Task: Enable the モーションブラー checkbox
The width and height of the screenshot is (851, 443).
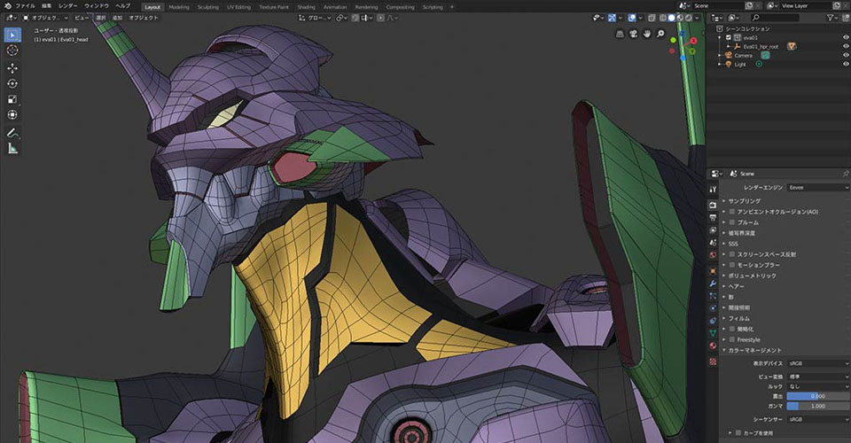Action: (732, 265)
